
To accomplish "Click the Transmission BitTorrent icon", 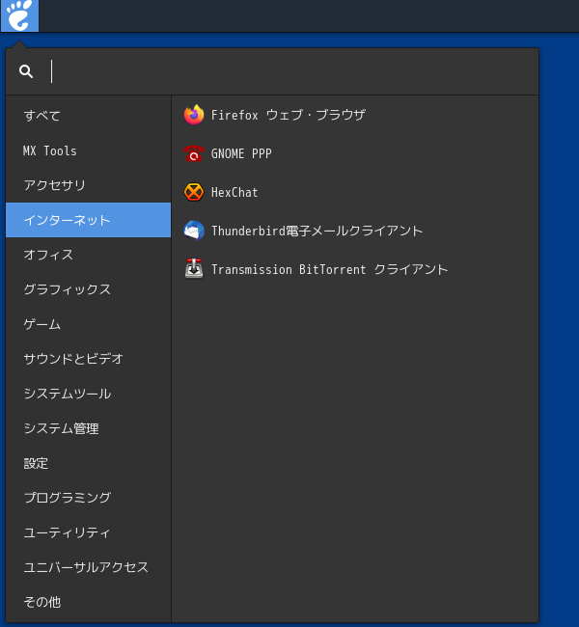I will [194, 269].
